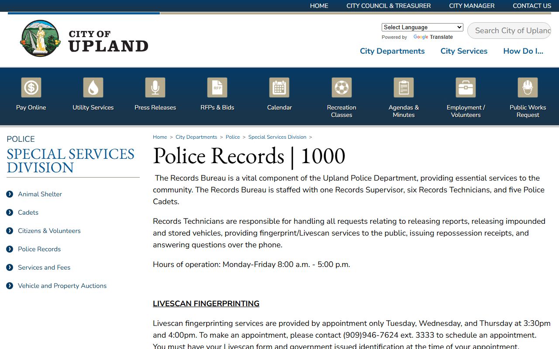Click arrow bullet beside Citizens & Volunteers
Screen dimensions: 559x349
[10, 231]
